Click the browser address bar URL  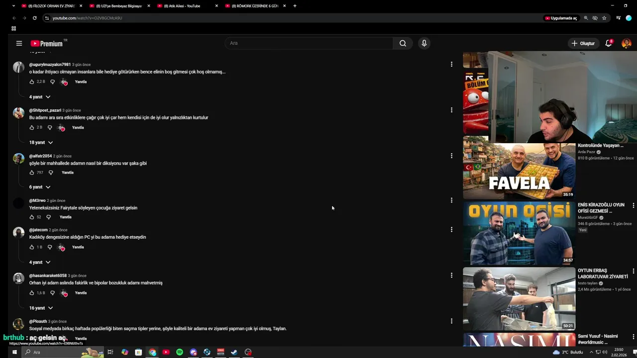(87, 18)
